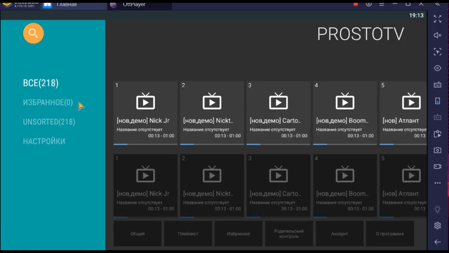Open the Общий settings button
The width and height of the screenshot is (449, 253).
pyautogui.click(x=138, y=234)
